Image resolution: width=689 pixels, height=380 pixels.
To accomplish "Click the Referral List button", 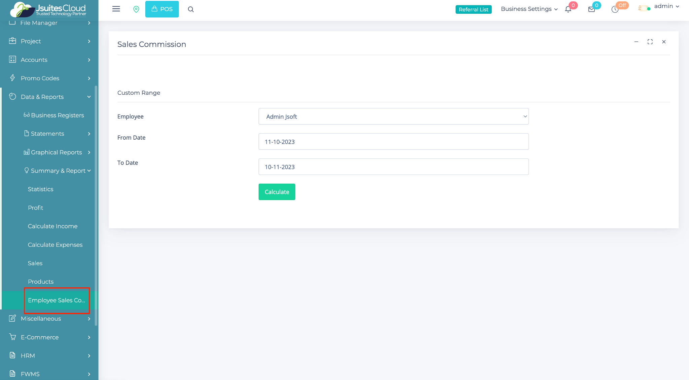I will [473, 9].
